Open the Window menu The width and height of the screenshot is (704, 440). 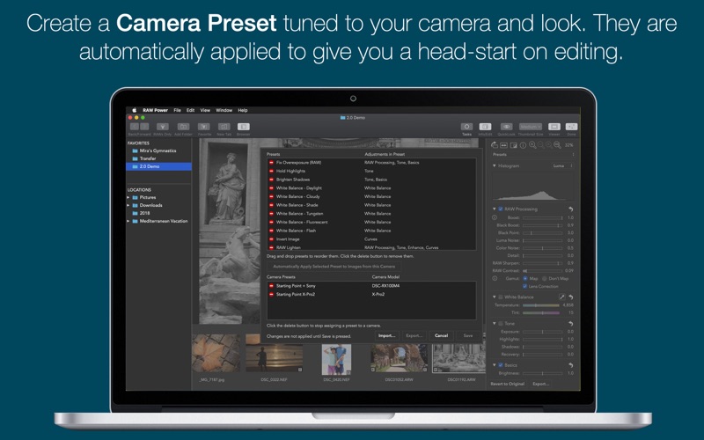point(224,110)
